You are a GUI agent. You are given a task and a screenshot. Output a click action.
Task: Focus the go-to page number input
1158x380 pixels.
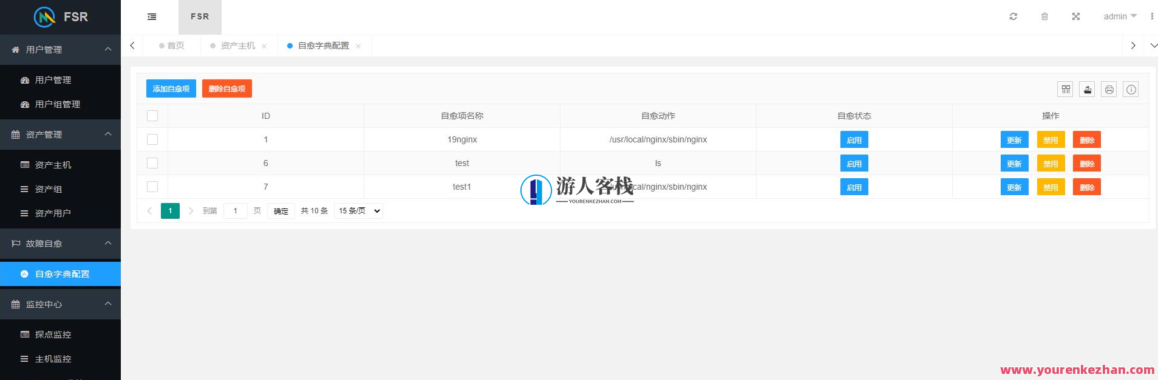point(236,211)
